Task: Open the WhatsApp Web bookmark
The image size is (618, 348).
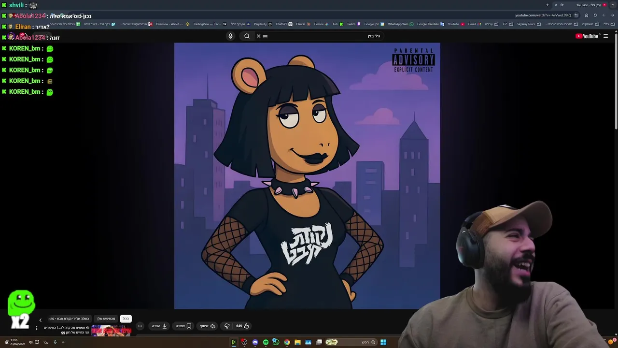Action: [x=400, y=24]
